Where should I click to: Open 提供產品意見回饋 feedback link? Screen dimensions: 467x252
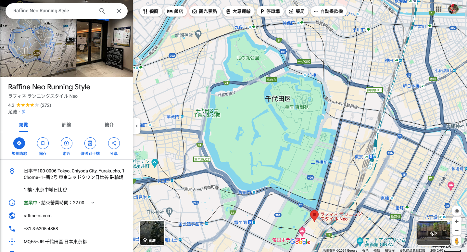(x=412, y=250)
